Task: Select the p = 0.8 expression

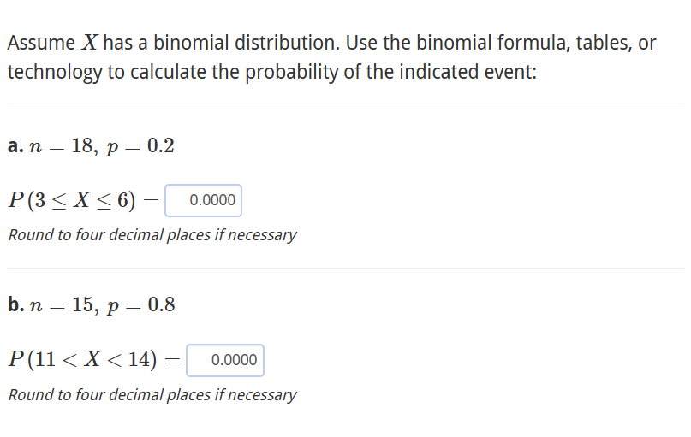Action: point(140,305)
